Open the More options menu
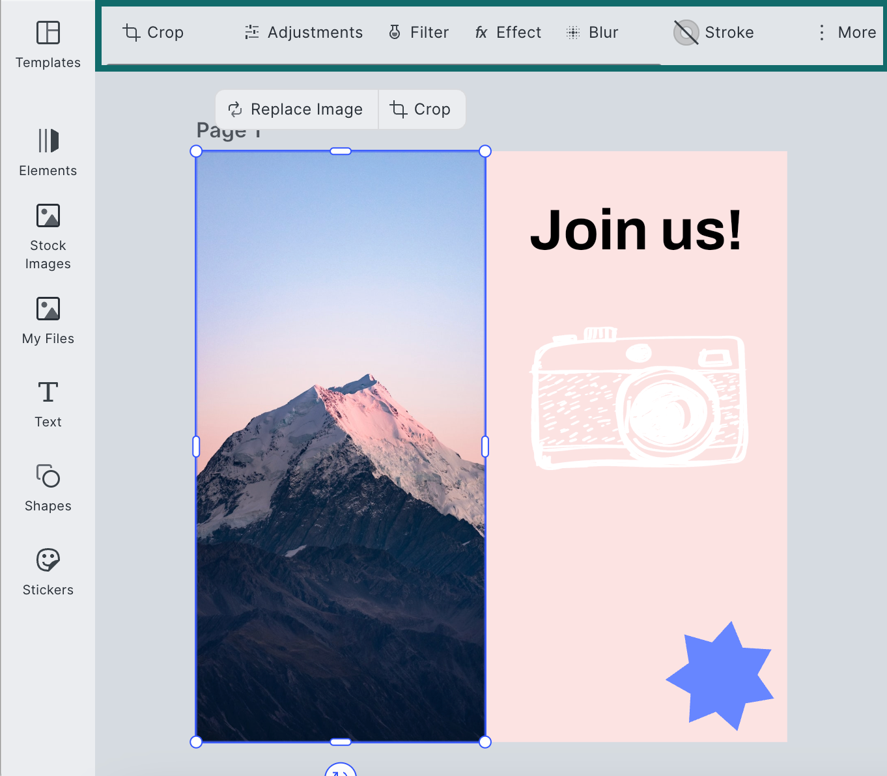The width and height of the screenshot is (887, 776). coord(847,33)
